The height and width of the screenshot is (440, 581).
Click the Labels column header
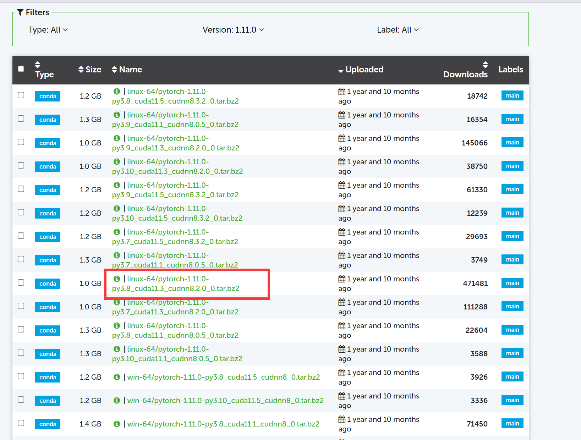pyautogui.click(x=511, y=70)
